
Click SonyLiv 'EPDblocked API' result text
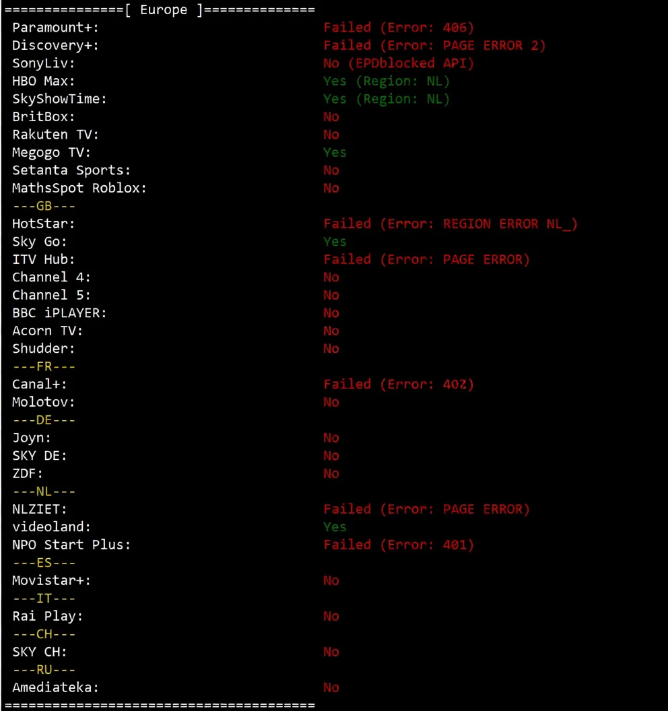[x=399, y=63]
